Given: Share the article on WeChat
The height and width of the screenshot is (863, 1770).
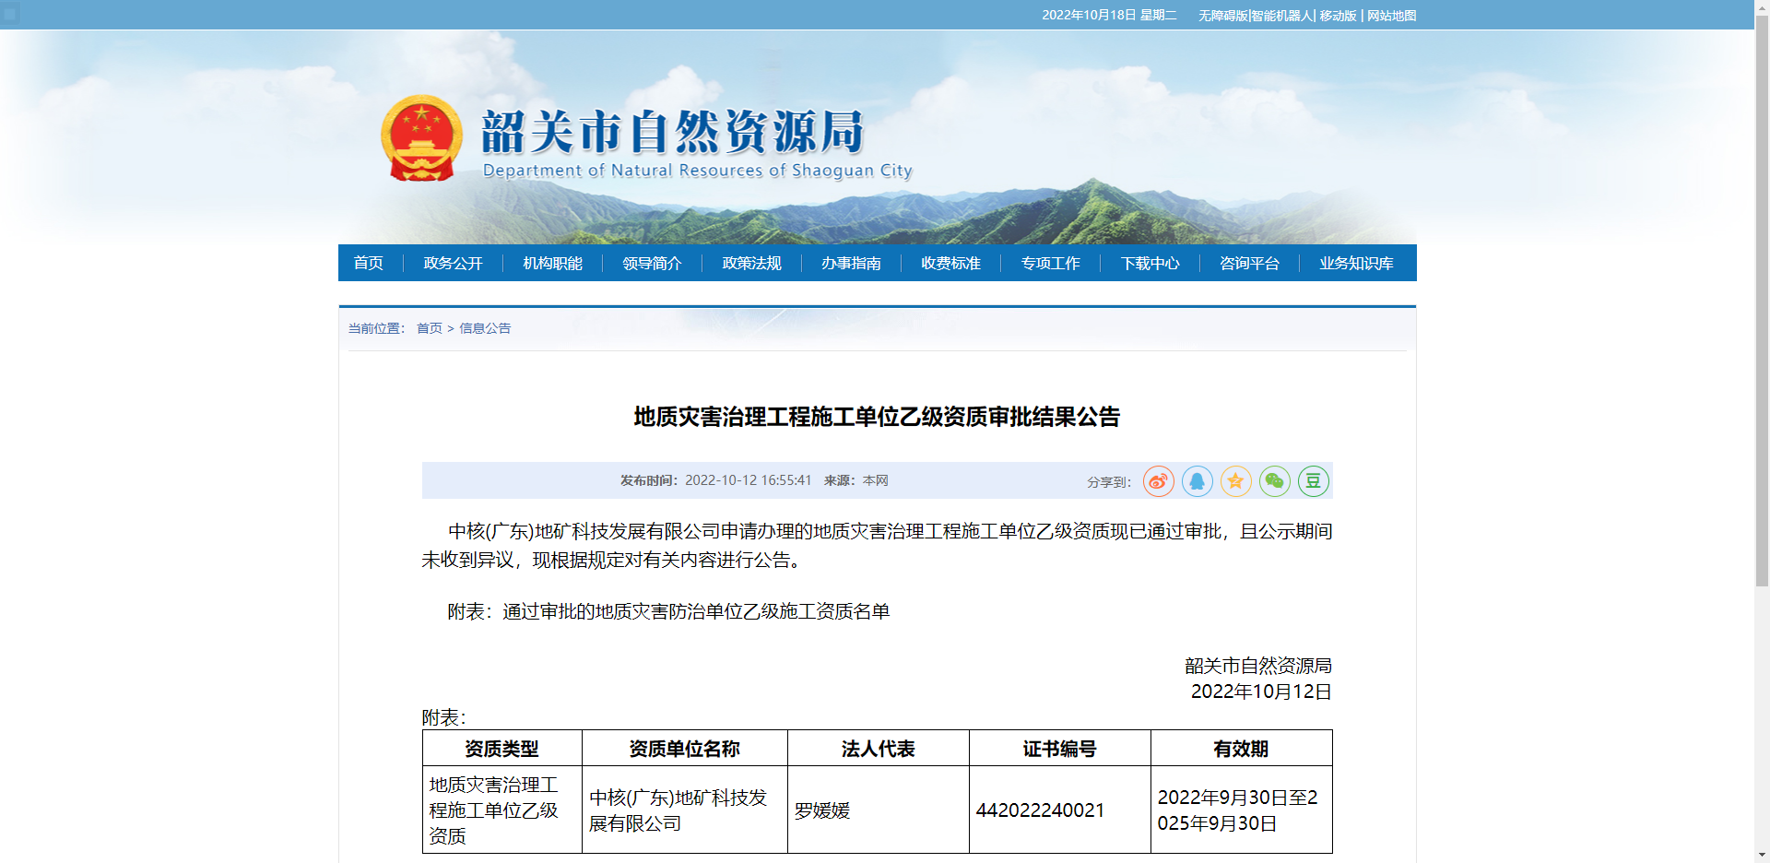Looking at the screenshot, I should 1274,480.
